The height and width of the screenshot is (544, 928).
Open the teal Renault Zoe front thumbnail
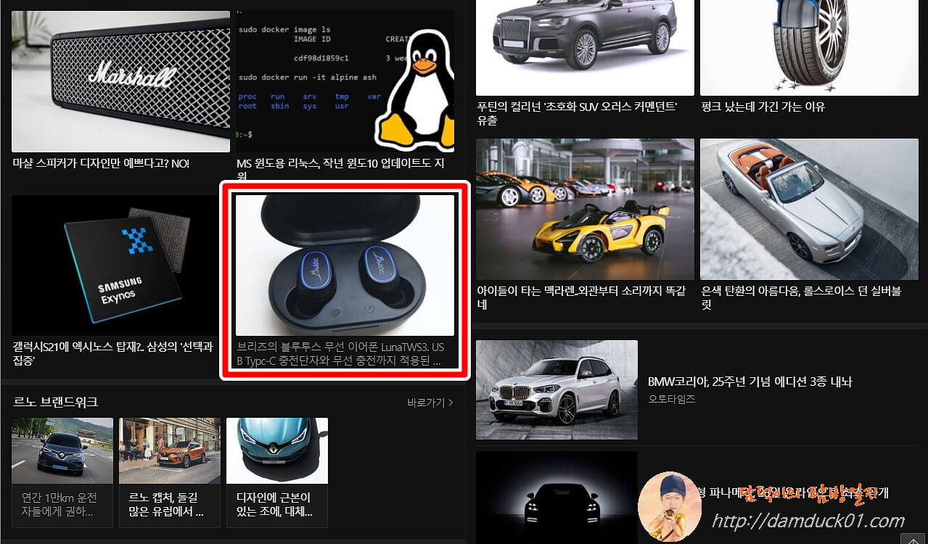pos(277,450)
